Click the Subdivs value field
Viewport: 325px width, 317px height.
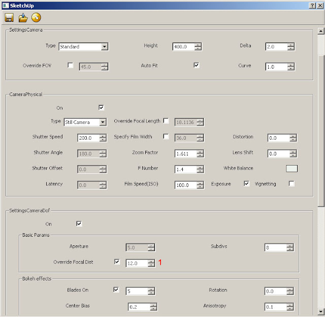[x=276, y=247]
